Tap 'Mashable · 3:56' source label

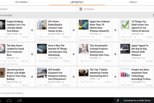click(137, 34)
